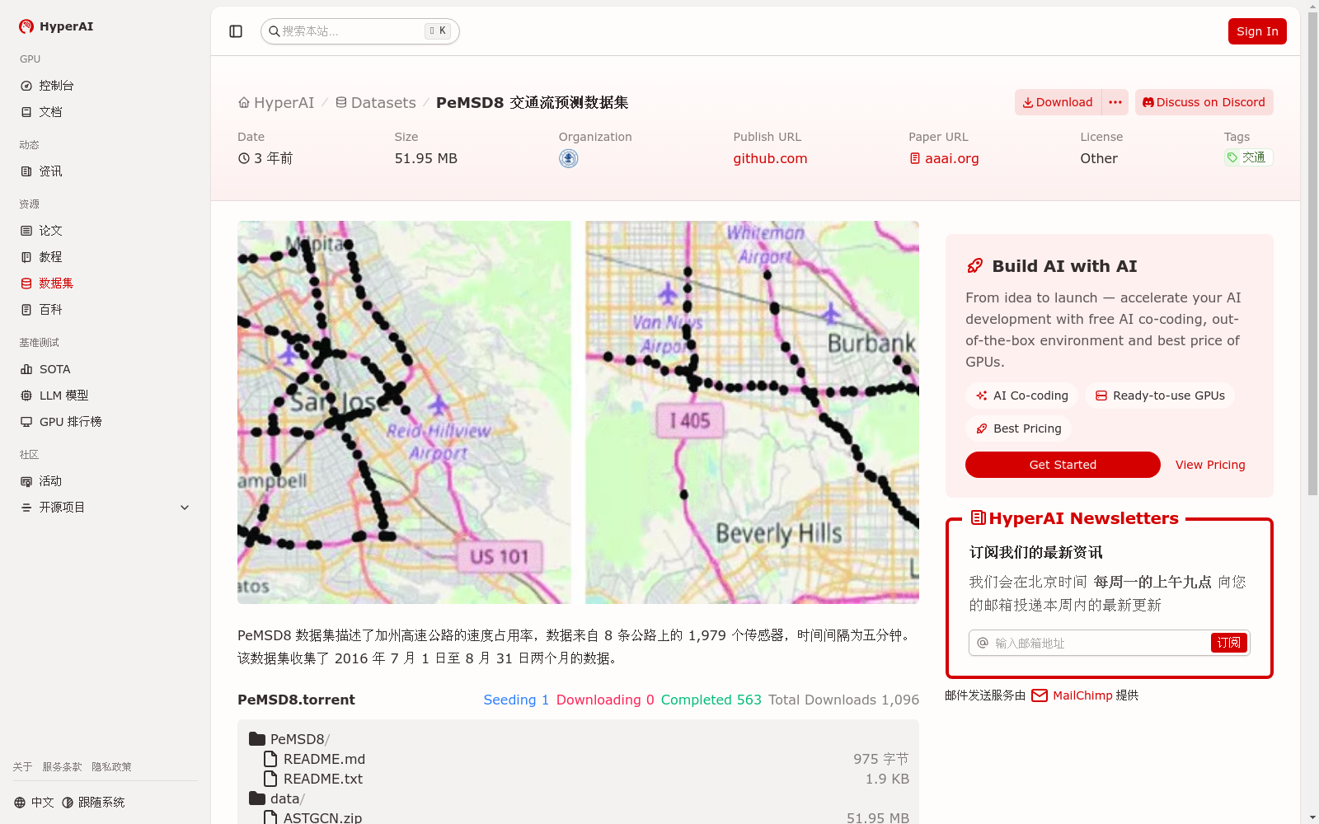Select the README.txt file row
The image size is (1319, 824).
579,779
